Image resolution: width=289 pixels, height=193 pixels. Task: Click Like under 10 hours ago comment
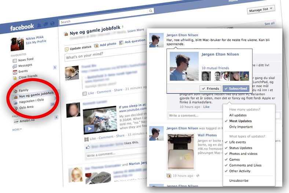tap(206, 107)
